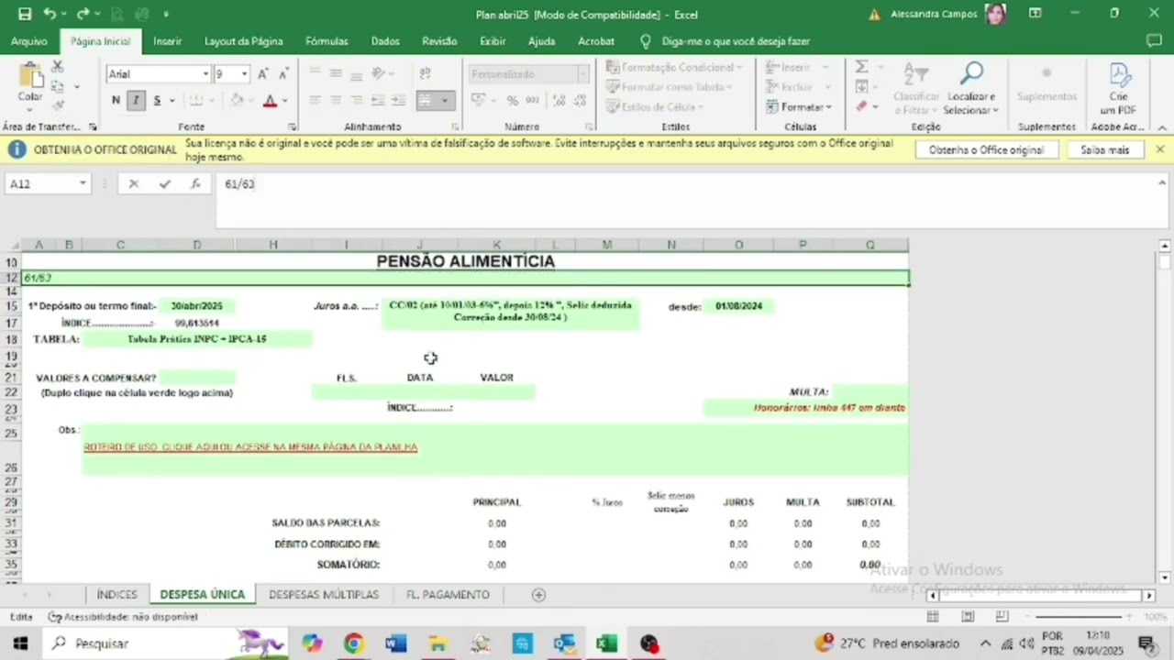This screenshot has height=660, width=1174.
Task: Toggle italic I formatting
Action: [136, 101]
